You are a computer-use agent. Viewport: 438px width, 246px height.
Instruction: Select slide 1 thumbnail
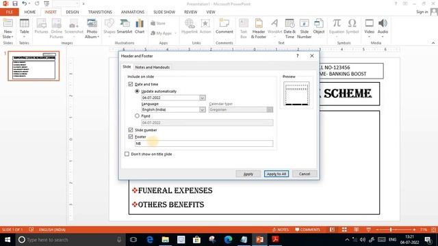[x=34, y=66]
